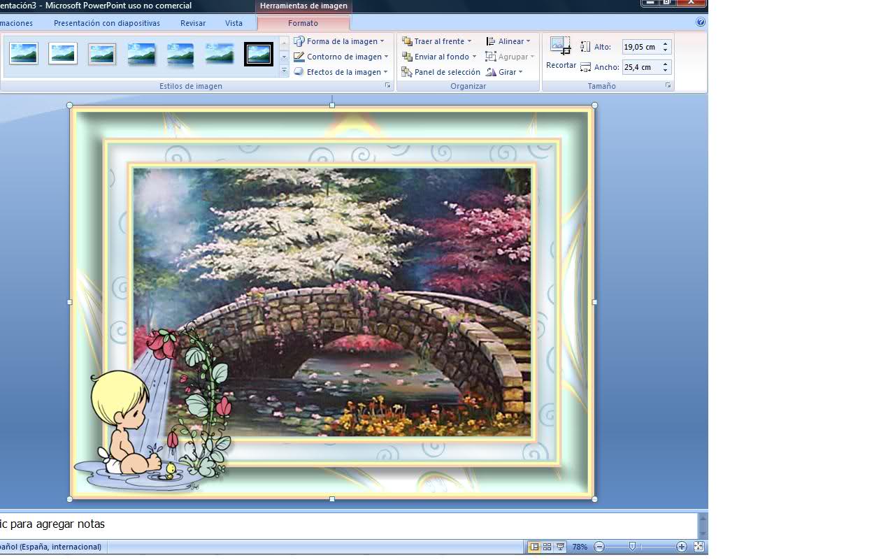Expand the picture styles gallery More arrow
The width and height of the screenshot is (895, 560).
click(284, 71)
